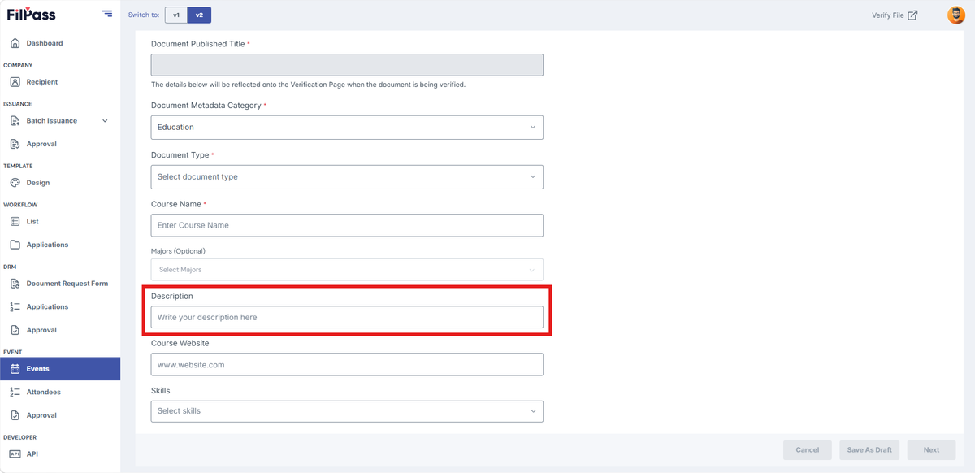Click the API icon under Developer
Image resolution: width=975 pixels, height=473 pixels.
15,454
